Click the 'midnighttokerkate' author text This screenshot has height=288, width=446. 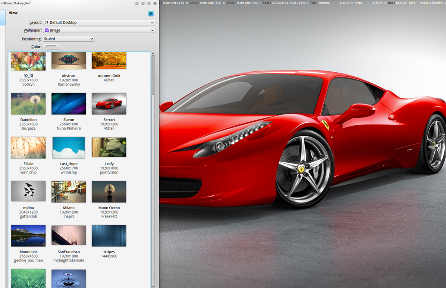68,260
